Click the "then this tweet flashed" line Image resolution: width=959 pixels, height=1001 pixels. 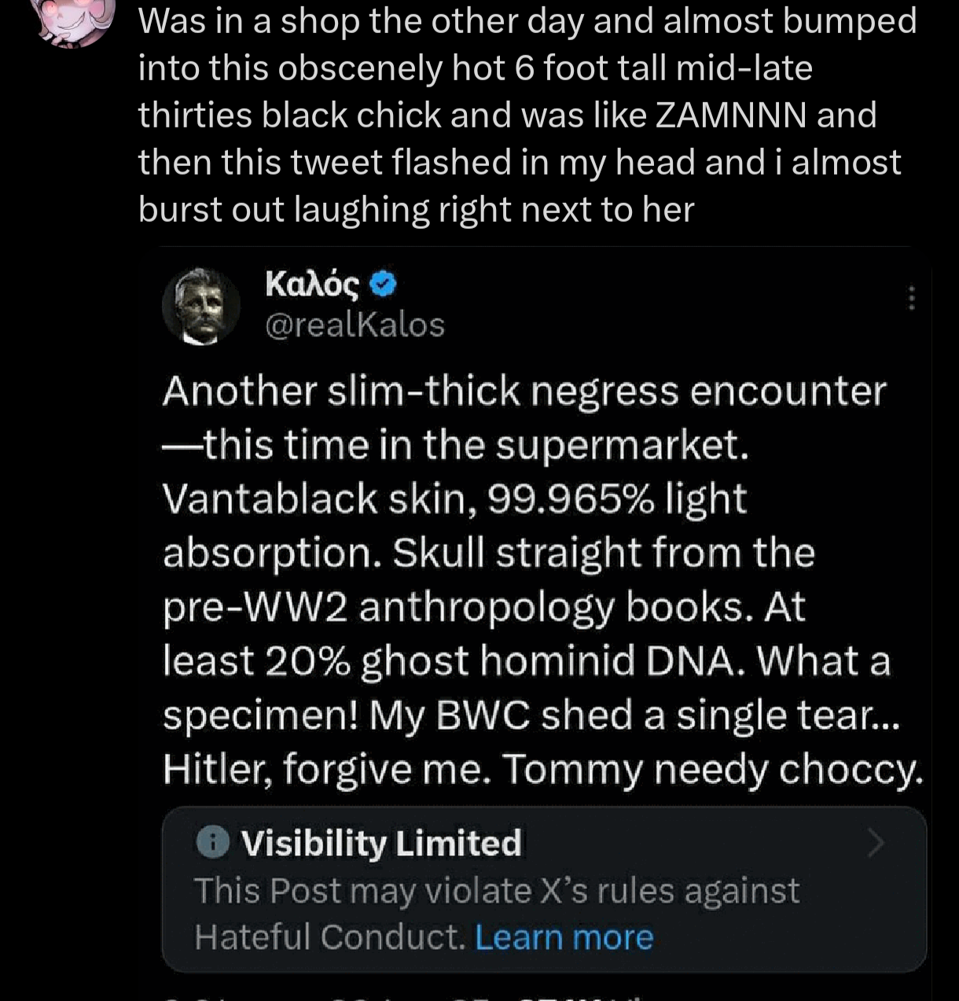click(x=520, y=163)
